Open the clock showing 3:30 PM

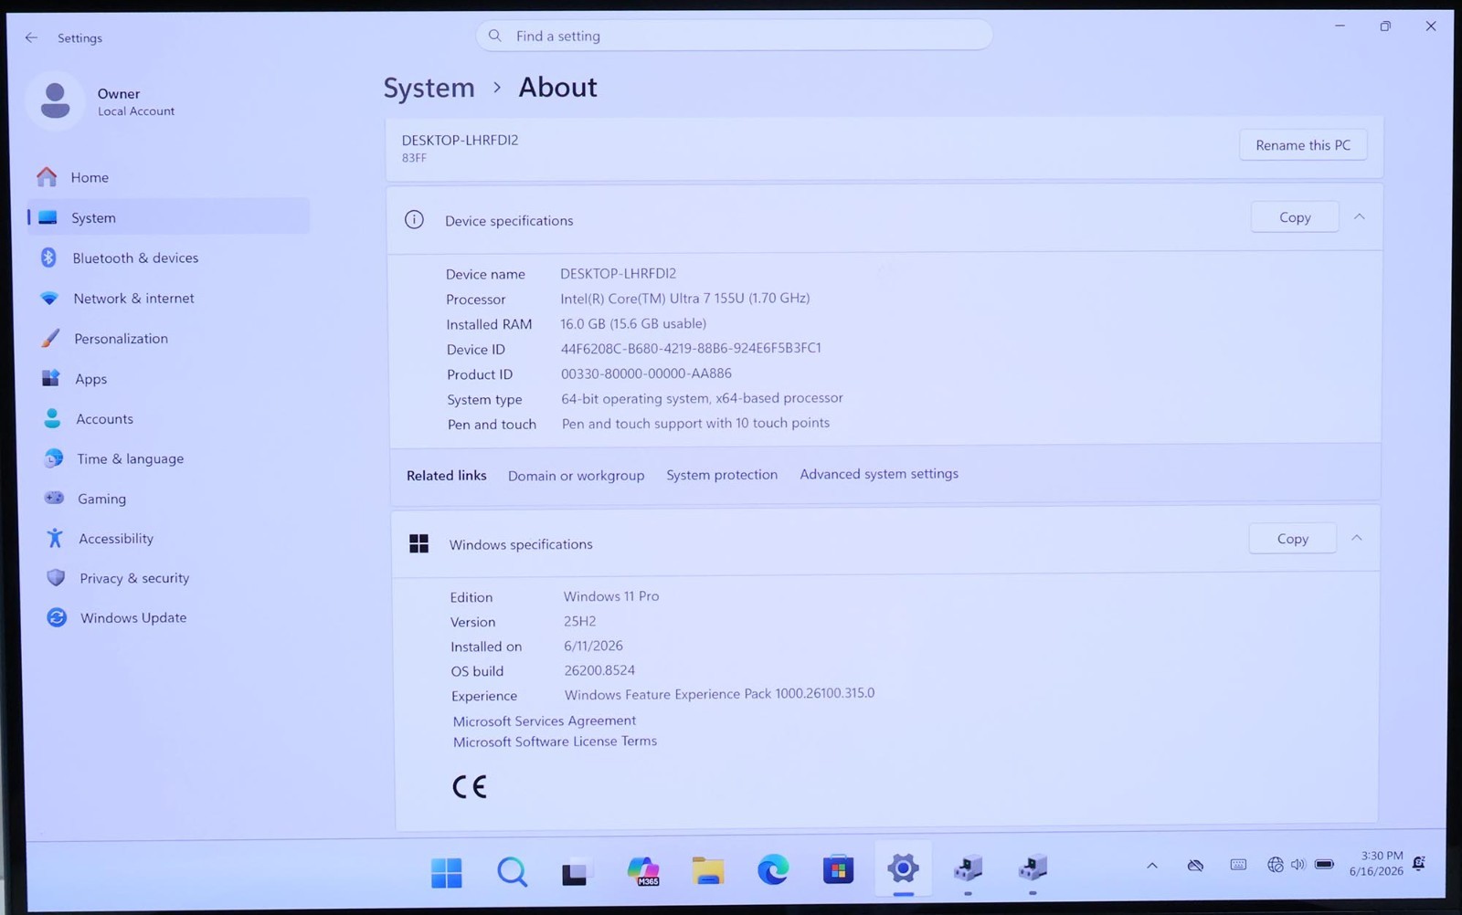pos(1376,864)
